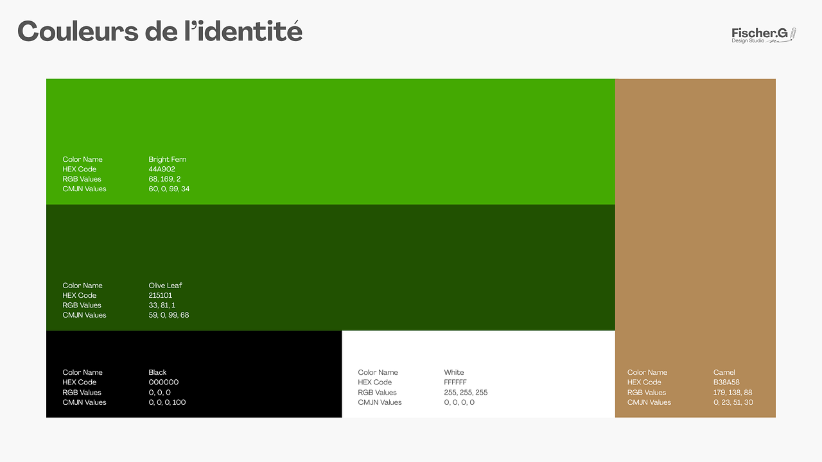Screen dimensions: 822x462
Task: Click the pencil icon beside Fischer.G
Action: [x=793, y=33]
